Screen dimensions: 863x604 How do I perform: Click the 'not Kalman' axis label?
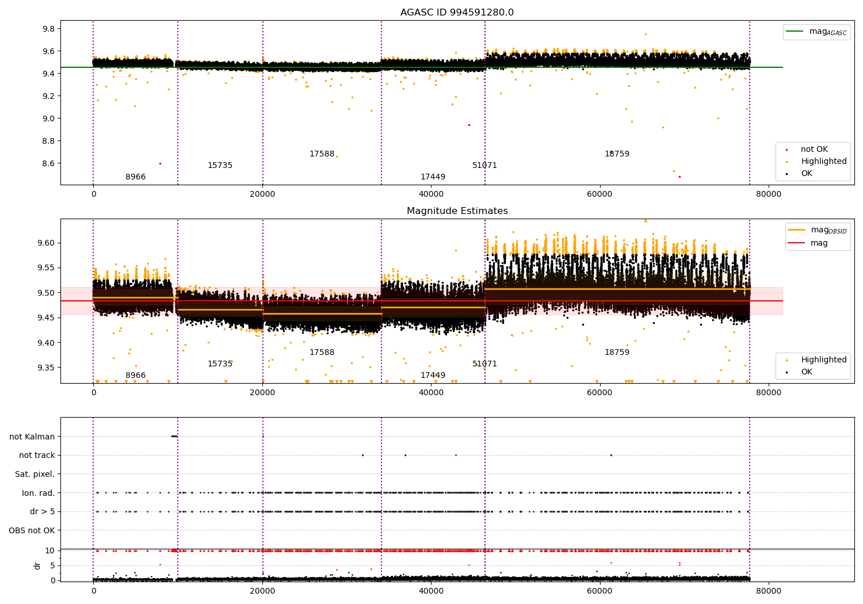click(32, 437)
